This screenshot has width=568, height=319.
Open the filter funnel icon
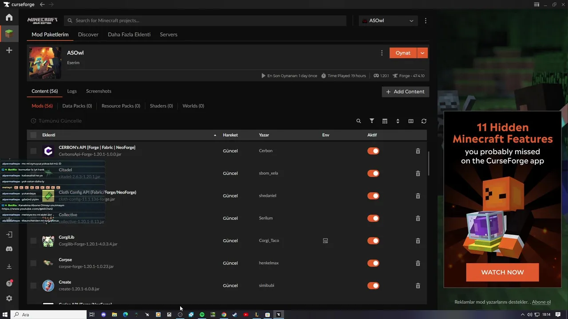coord(372,121)
